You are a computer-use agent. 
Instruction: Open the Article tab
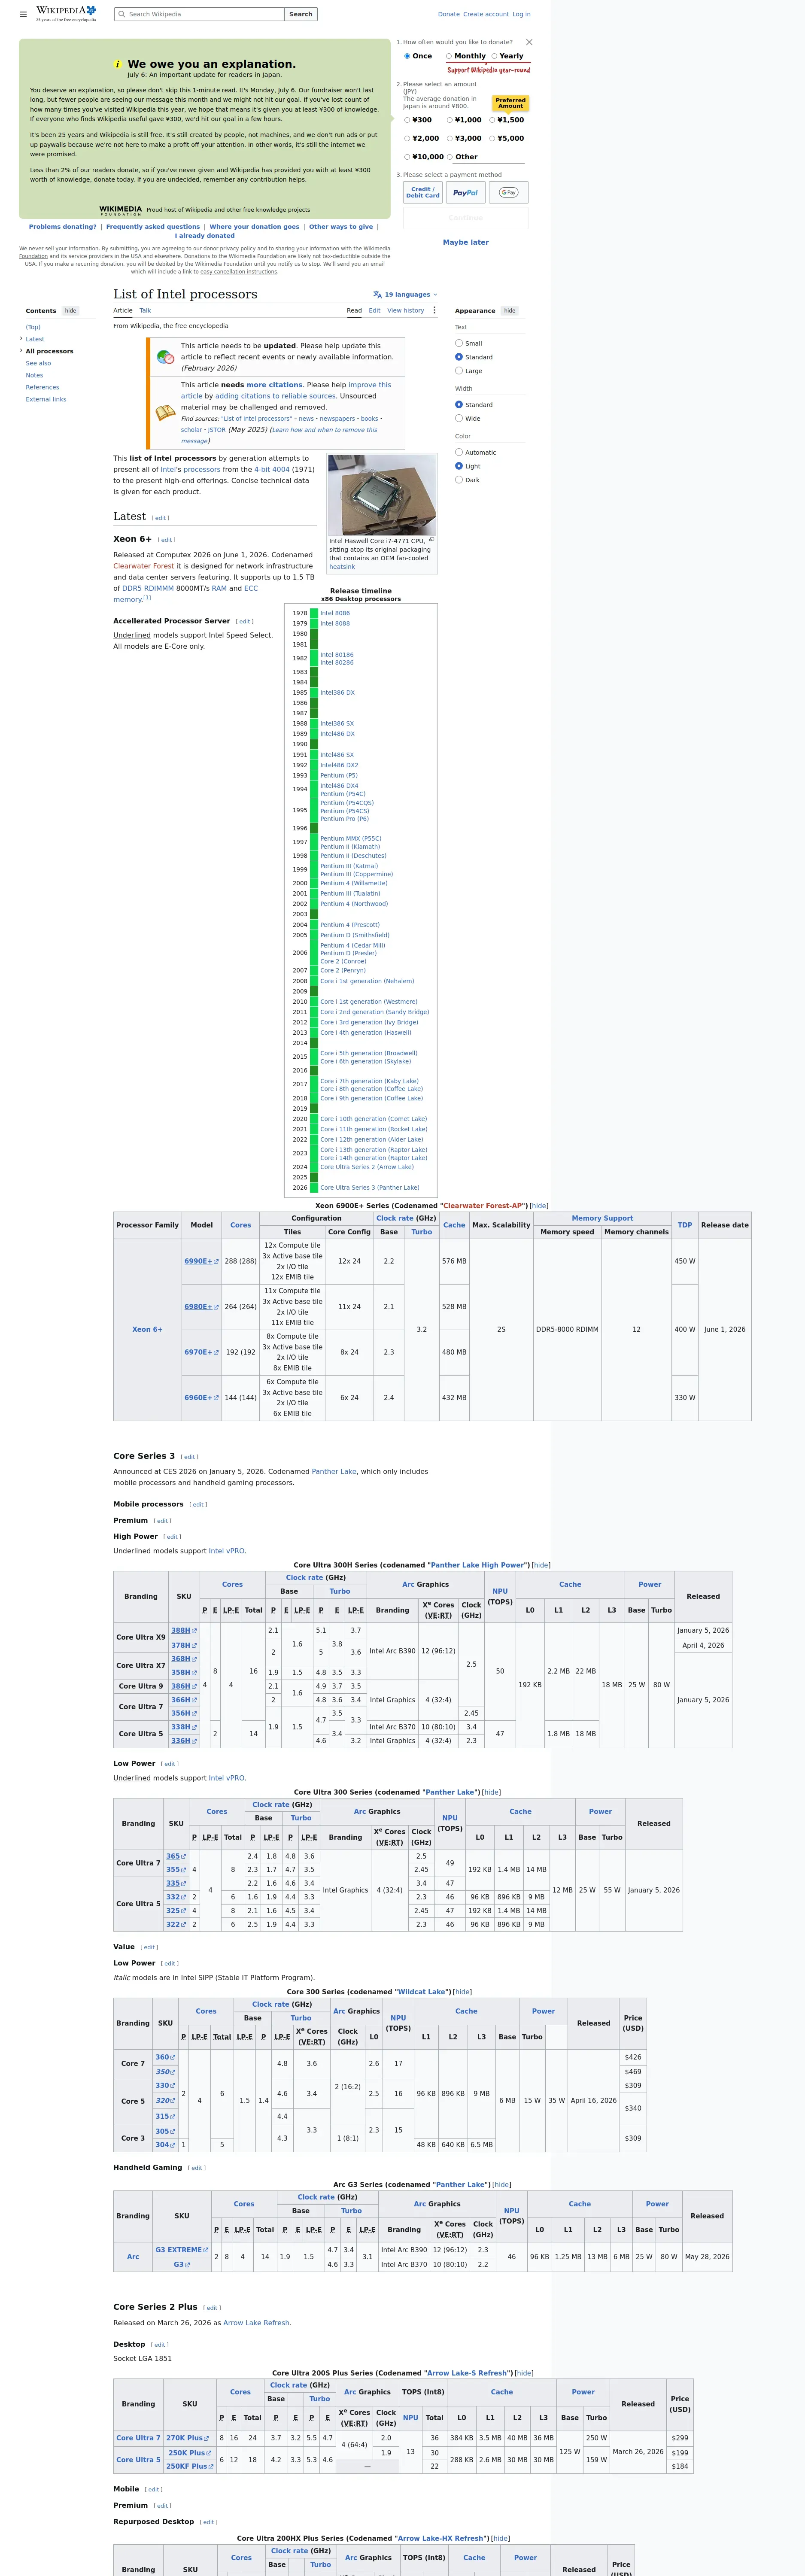[123, 311]
